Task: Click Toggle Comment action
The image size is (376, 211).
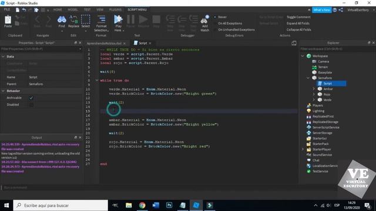Action: pyautogui.click(x=298, y=17)
